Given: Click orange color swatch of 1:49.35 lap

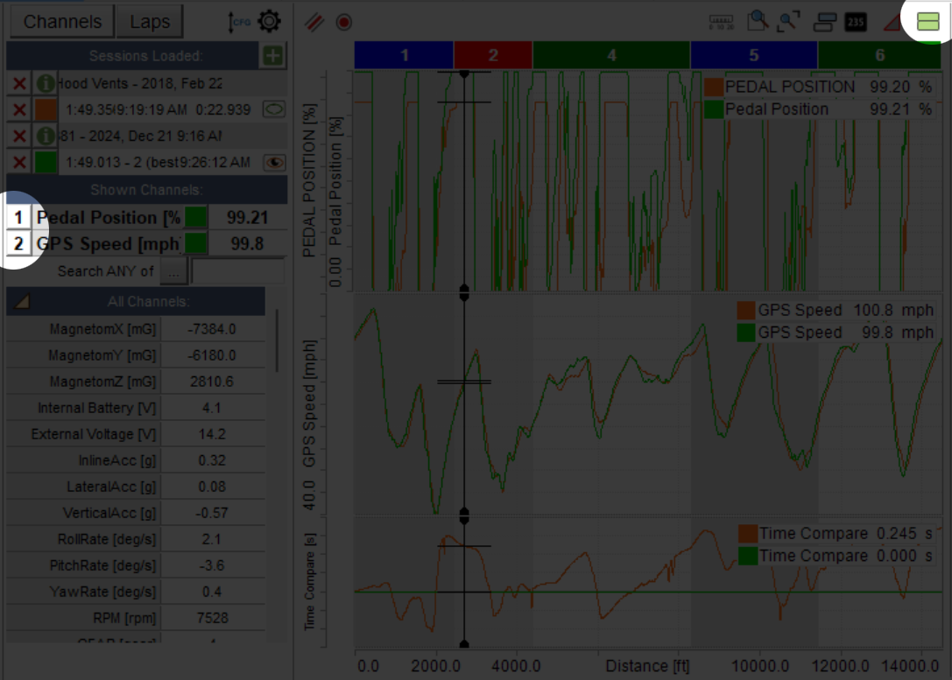Looking at the screenshot, I should click(x=46, y=109).
